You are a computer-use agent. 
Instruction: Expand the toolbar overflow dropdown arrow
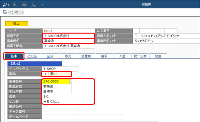click(x=42, y=5)
